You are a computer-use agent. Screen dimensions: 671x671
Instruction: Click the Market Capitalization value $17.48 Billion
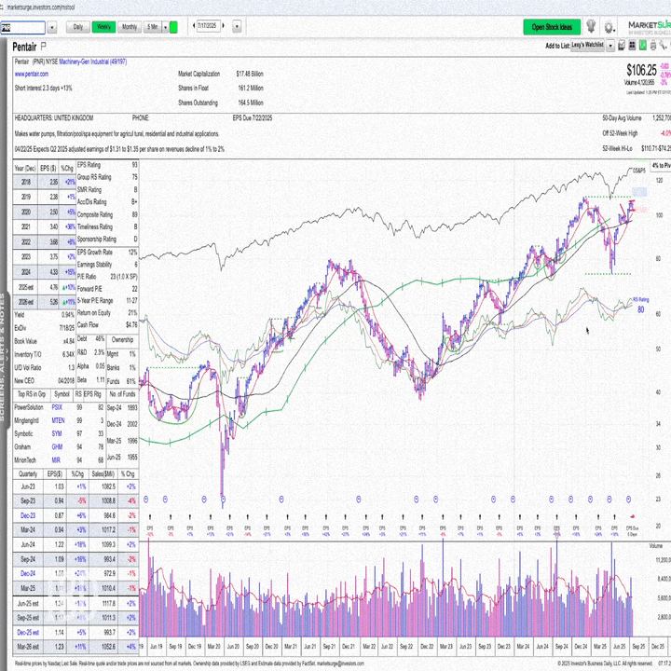[250, 74]
